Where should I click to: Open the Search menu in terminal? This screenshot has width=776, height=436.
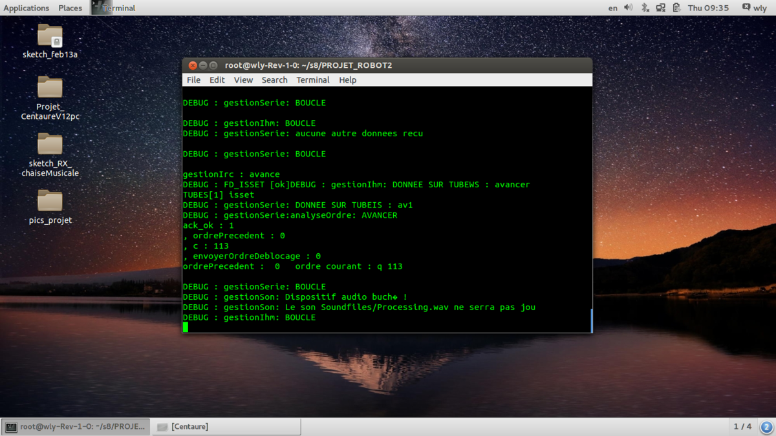click(274, 80)
